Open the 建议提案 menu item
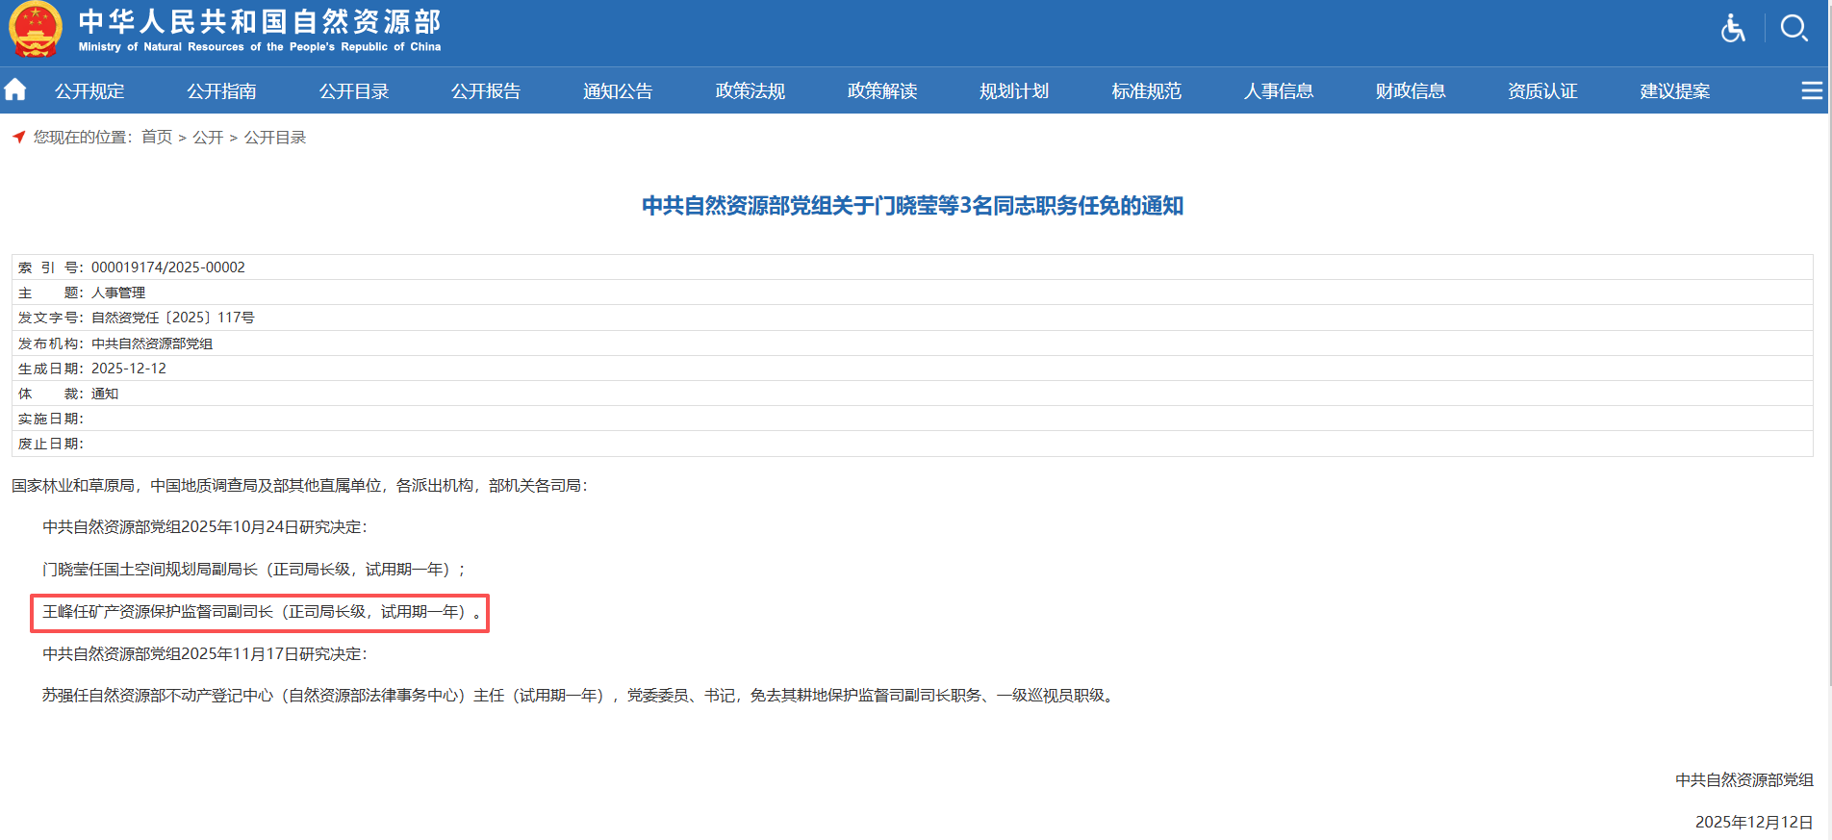1832x840 pixels. [x=1675, y=91]
